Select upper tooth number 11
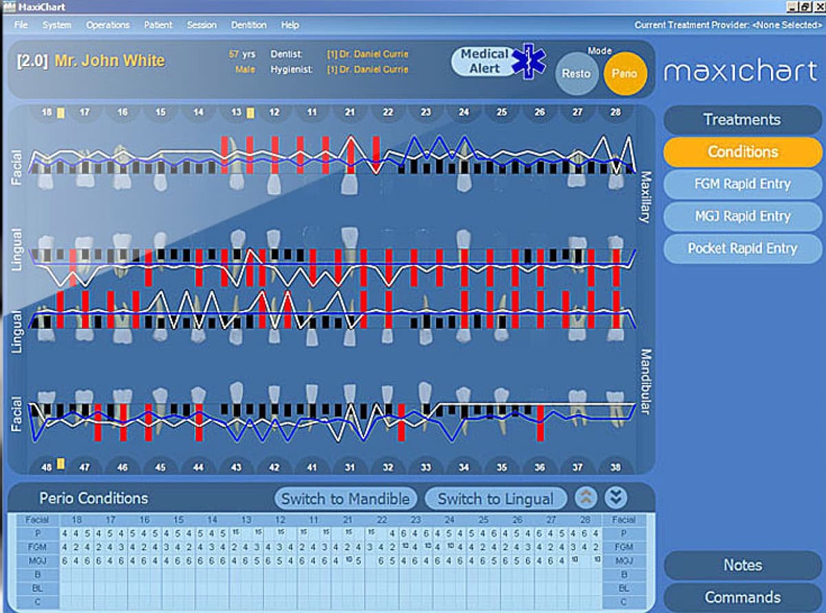Image resolution: width=826 pixels, height=613 pixels. pyautogui.click(x=312, y=112)
